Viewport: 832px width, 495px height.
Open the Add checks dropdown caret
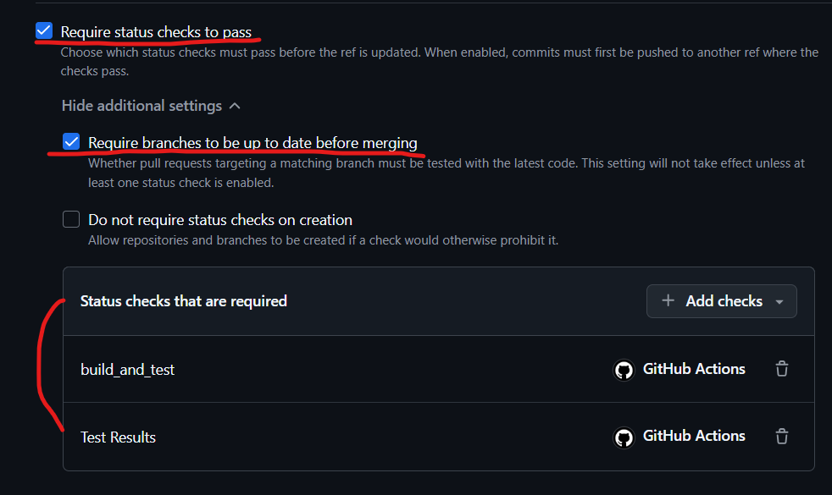point(779,302)
